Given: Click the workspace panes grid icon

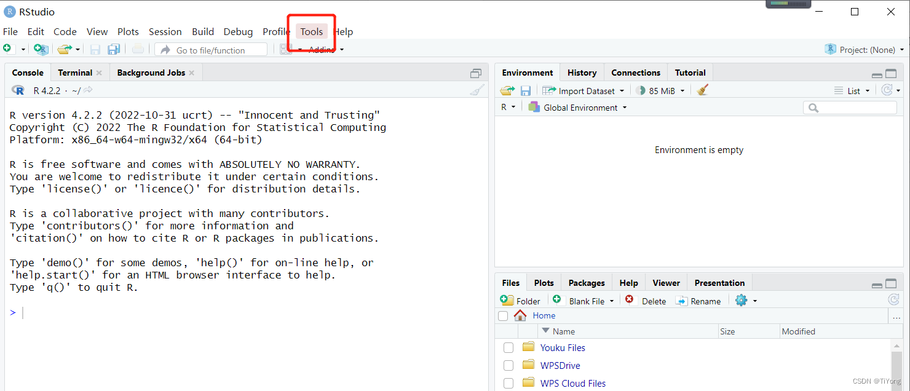Looking at the screenshot, I should click(286, 49).
